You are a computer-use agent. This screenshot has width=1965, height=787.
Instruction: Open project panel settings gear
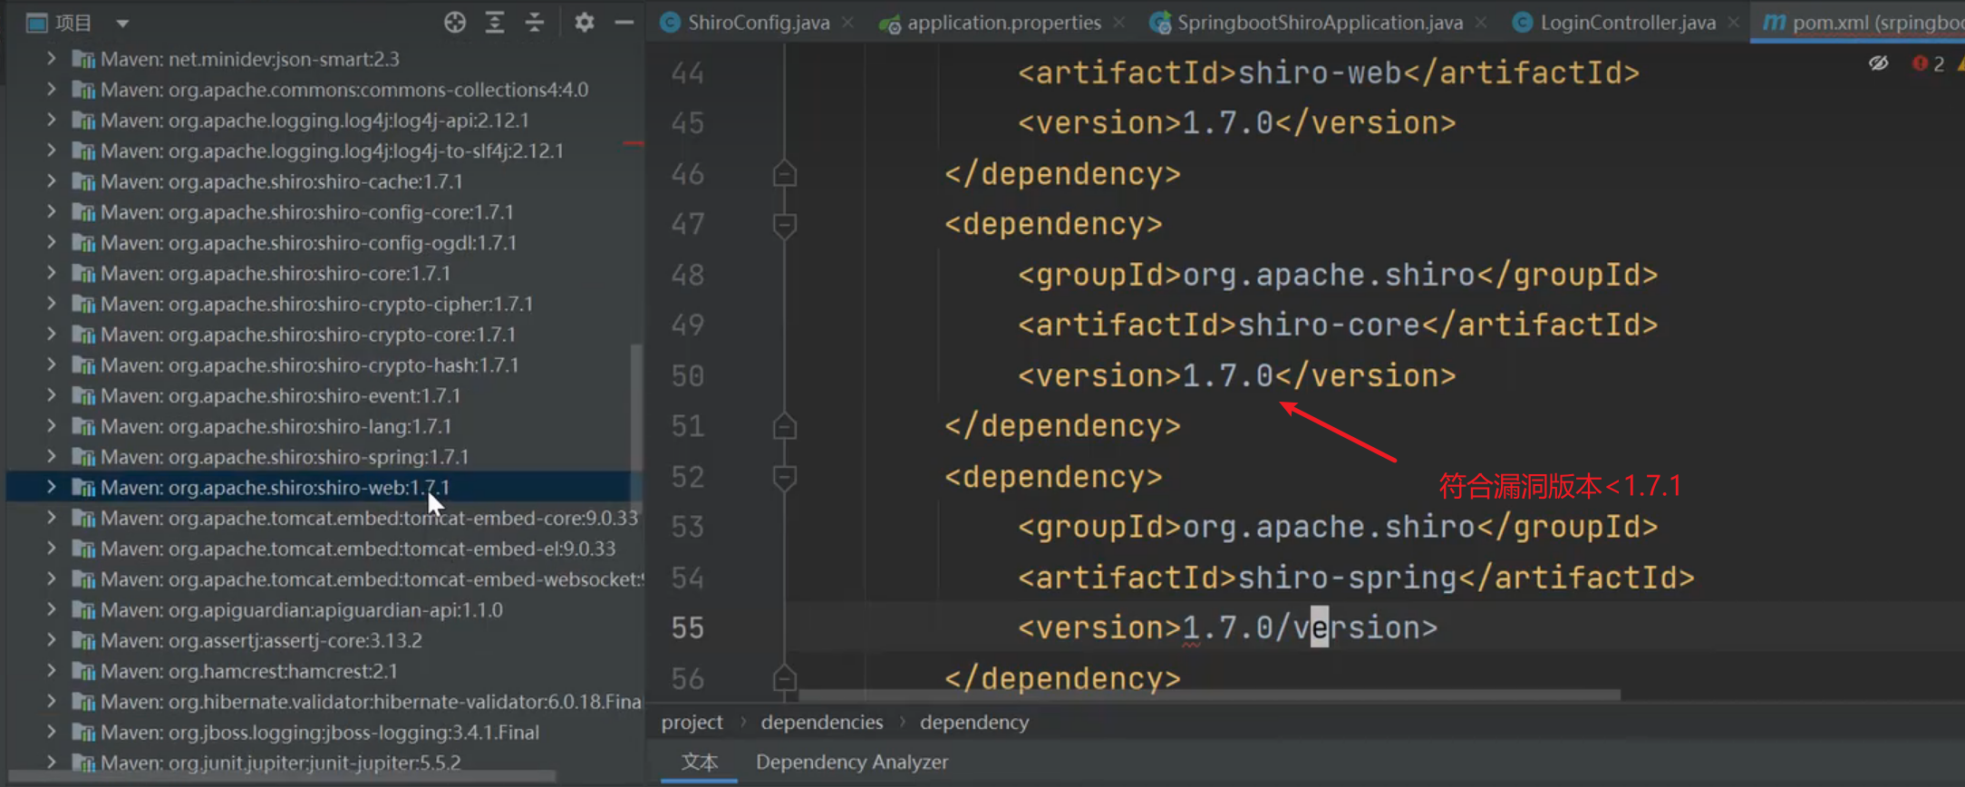click(x=585, y=23)
